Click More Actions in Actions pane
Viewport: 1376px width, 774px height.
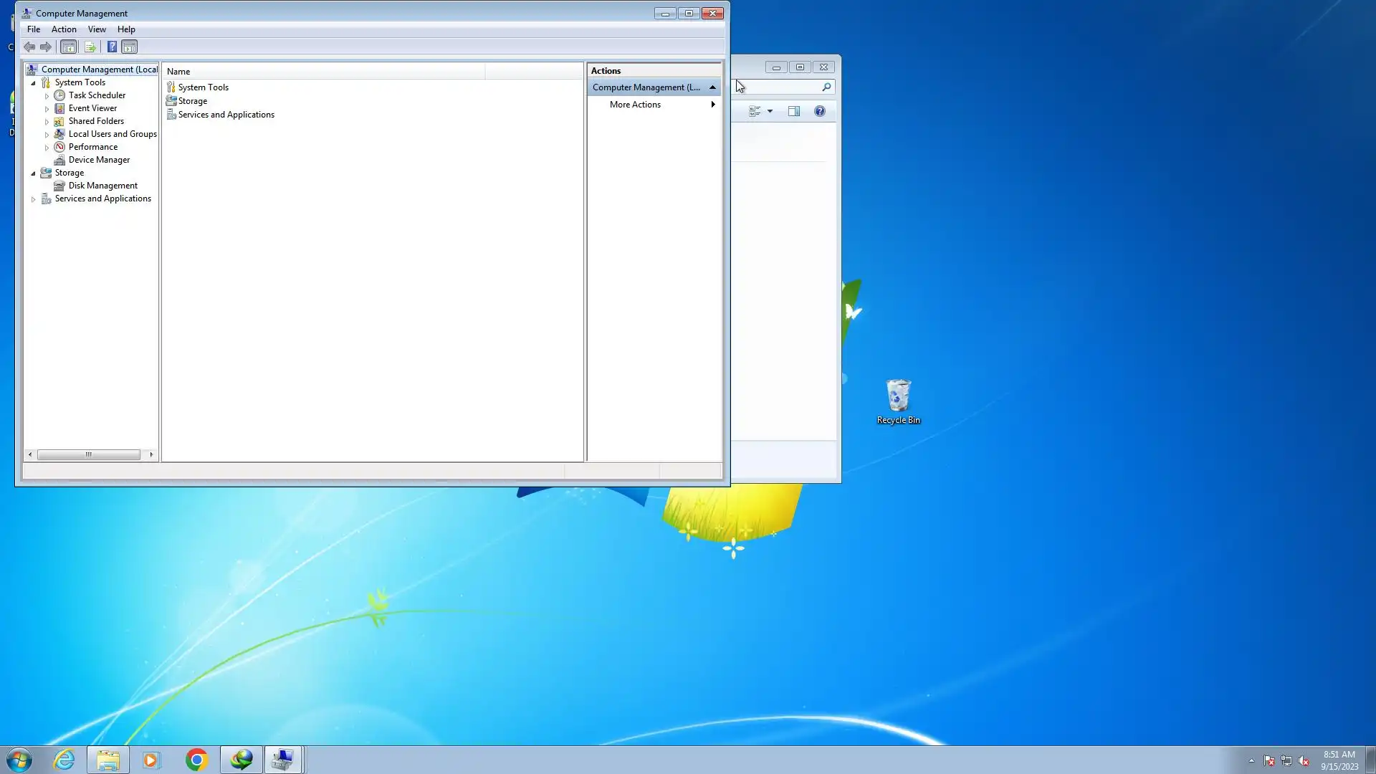tap(635, 105)
